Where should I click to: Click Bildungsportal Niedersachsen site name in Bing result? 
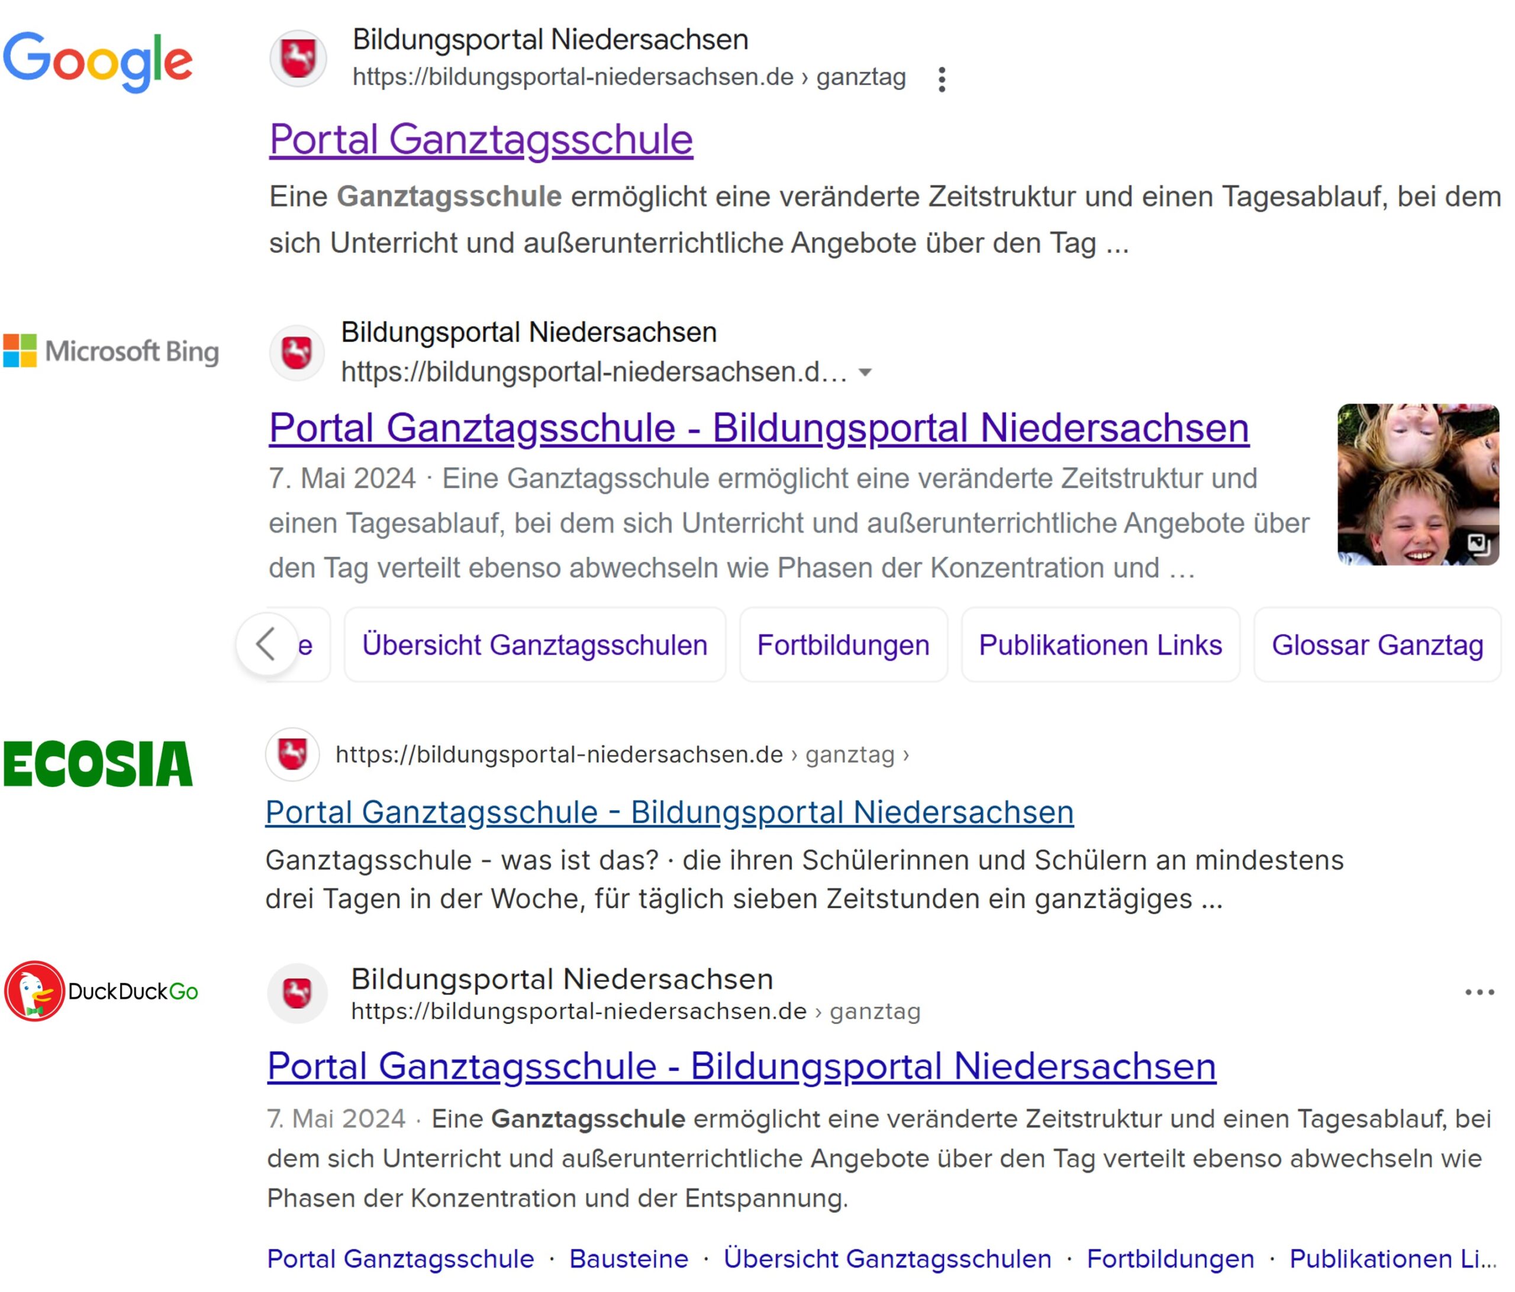pos(528,332)
